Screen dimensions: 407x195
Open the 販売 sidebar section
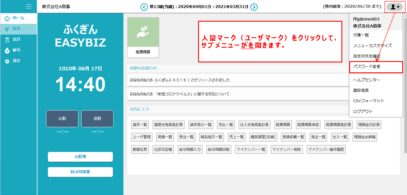click(x=18, y=29)
